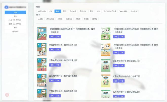Choose the 英语 subject

point(65,11)
